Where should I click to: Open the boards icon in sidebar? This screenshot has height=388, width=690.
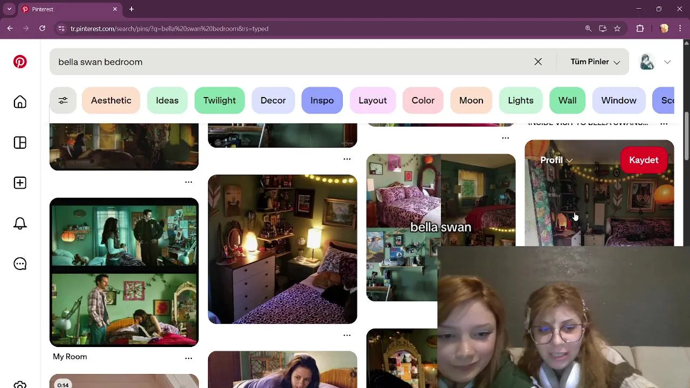20,142
